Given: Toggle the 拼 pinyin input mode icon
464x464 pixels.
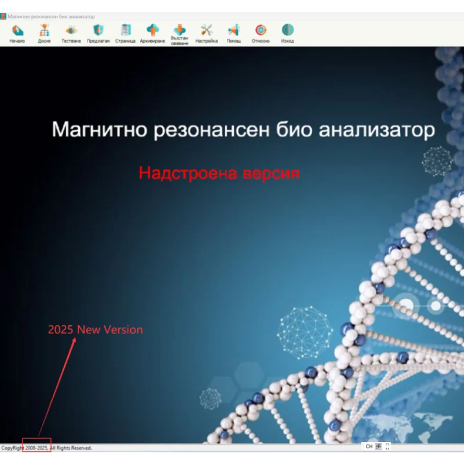Looking at the screenshot, I should pos(379,446).
